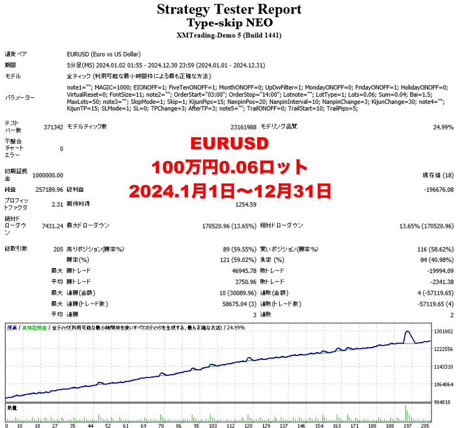Click the red EURUSD overlay heading
The height and width of the screenshot is (428, 460).
(x=229, y=143)
